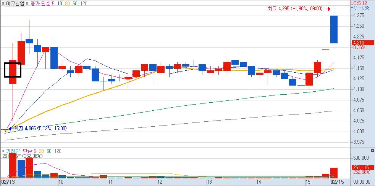
Task: Click the 0.36% change label on price axis
Action: coord(359,48)
